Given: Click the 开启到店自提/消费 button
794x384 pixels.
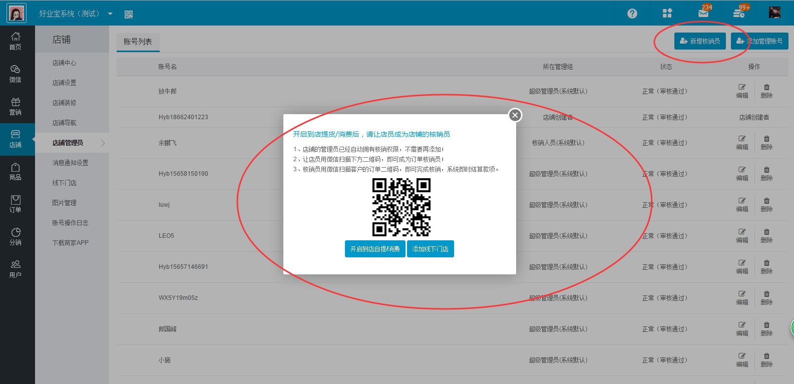Looking at the screenshot, I should click(375, 249).
